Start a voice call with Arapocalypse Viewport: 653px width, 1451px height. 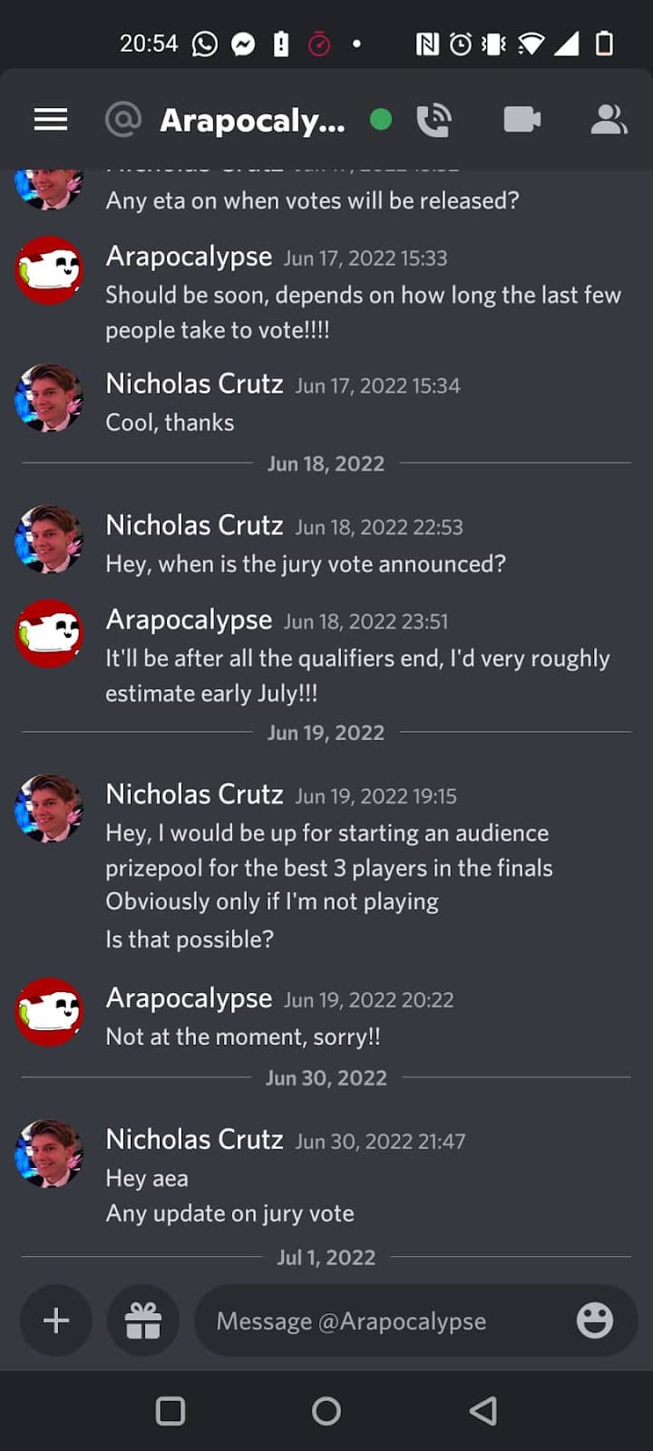(x=434, y=120)
